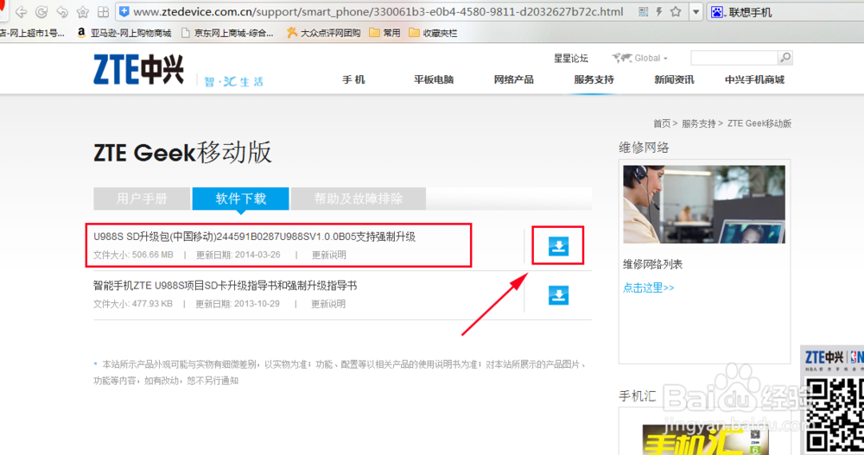Download the U988S SD升级包 file

click(x=558, y=246)
